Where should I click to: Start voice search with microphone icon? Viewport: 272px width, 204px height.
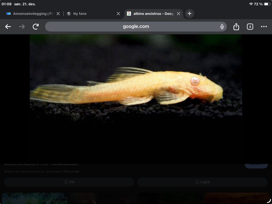pyautogui.click(x=222, y=27)
